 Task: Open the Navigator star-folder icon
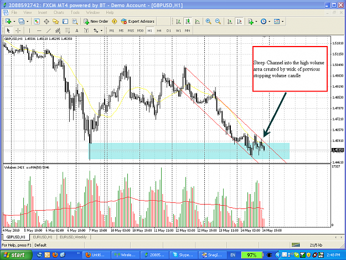(55, 22)
